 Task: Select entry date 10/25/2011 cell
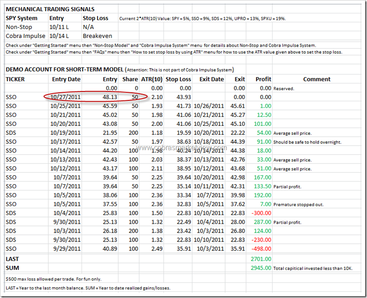point(65,106)
